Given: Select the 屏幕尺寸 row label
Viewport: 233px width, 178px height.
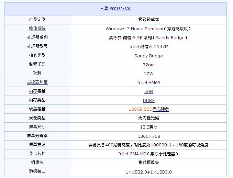Looking at the screenshot, I should [37, 127].
